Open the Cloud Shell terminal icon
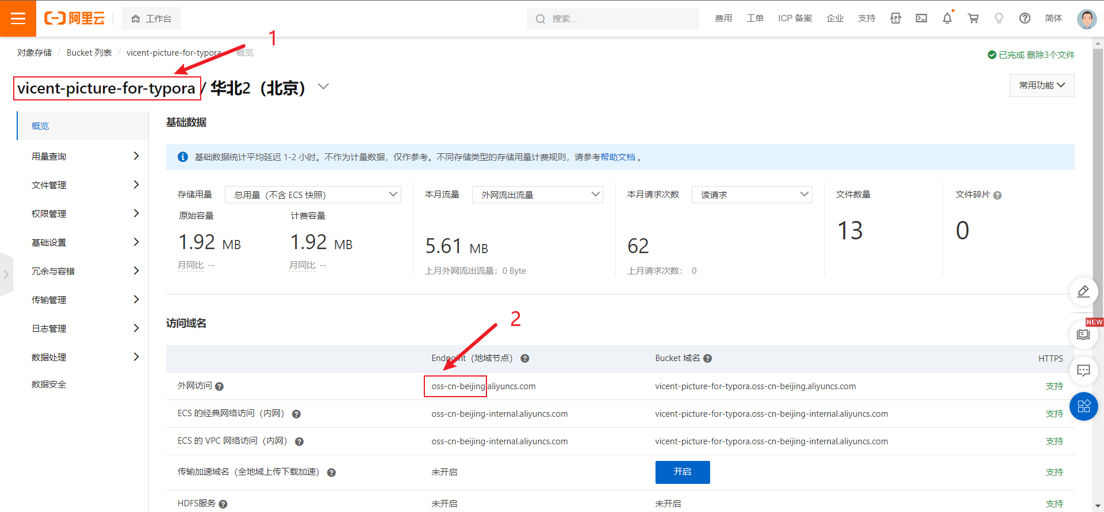1104x512 pixels. click(921, 18)
